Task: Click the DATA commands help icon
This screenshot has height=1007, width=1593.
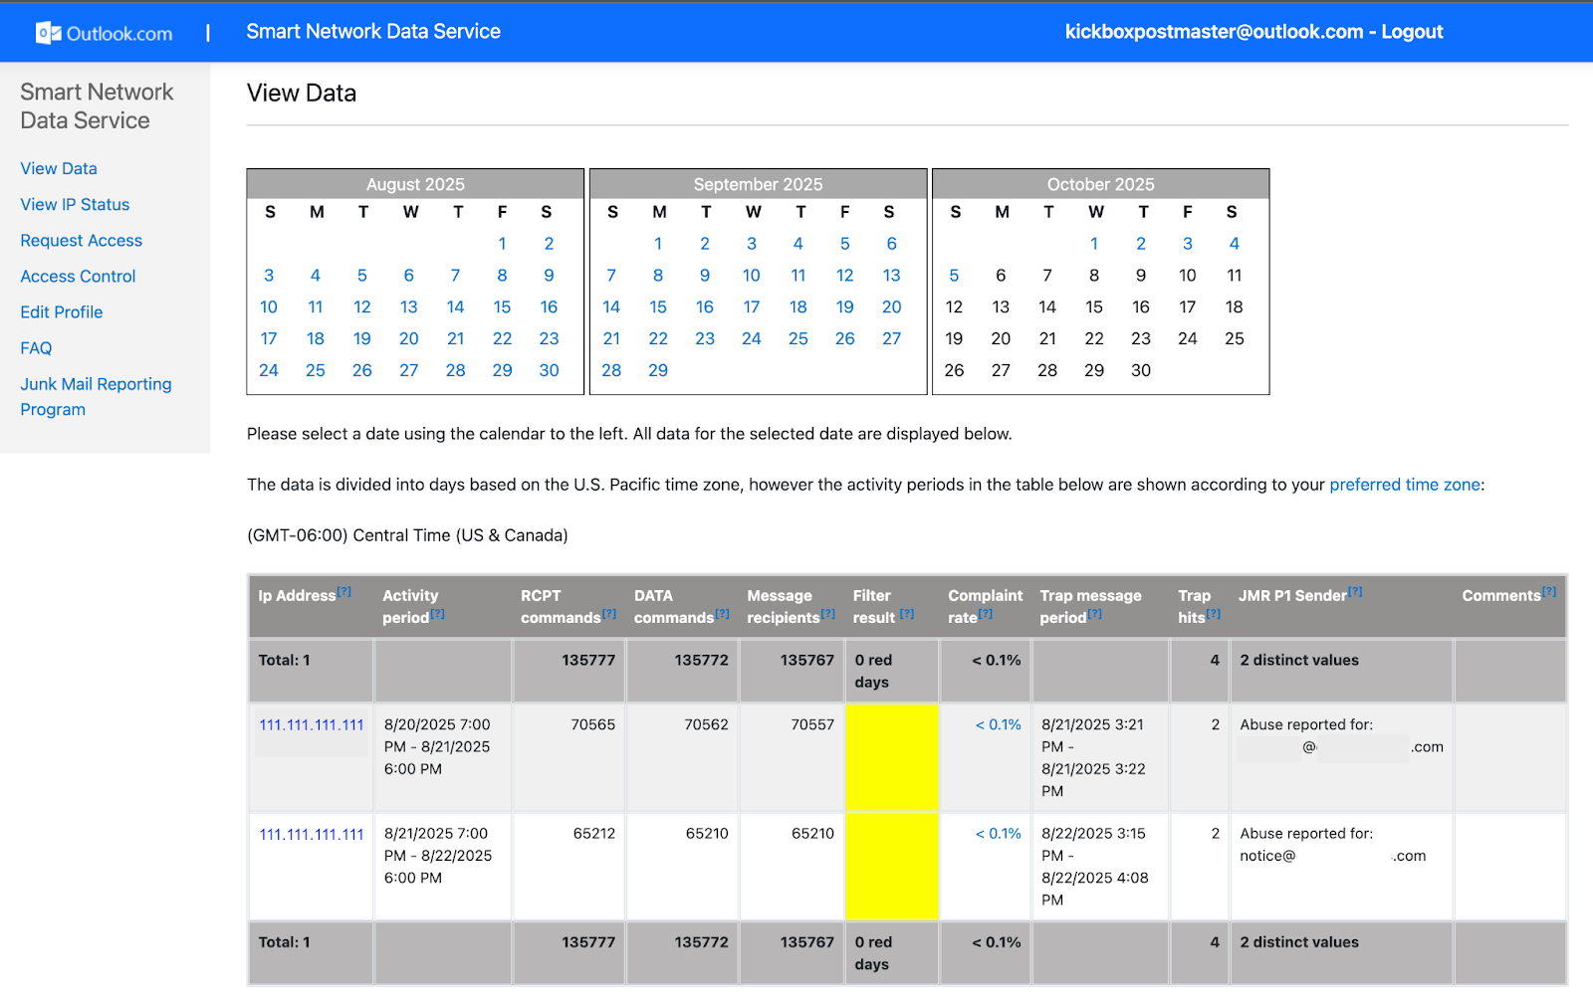Action: 724,616
